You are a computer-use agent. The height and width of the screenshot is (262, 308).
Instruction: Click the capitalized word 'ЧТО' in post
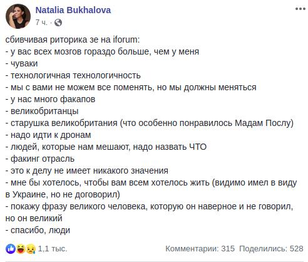198,147
